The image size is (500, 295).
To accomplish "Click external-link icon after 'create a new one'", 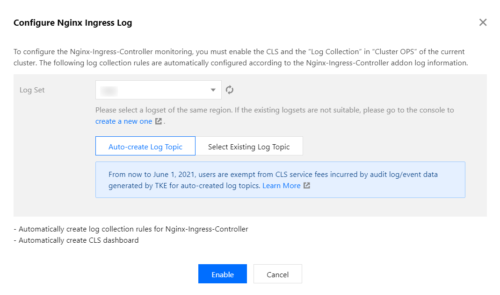I will 159,121.
